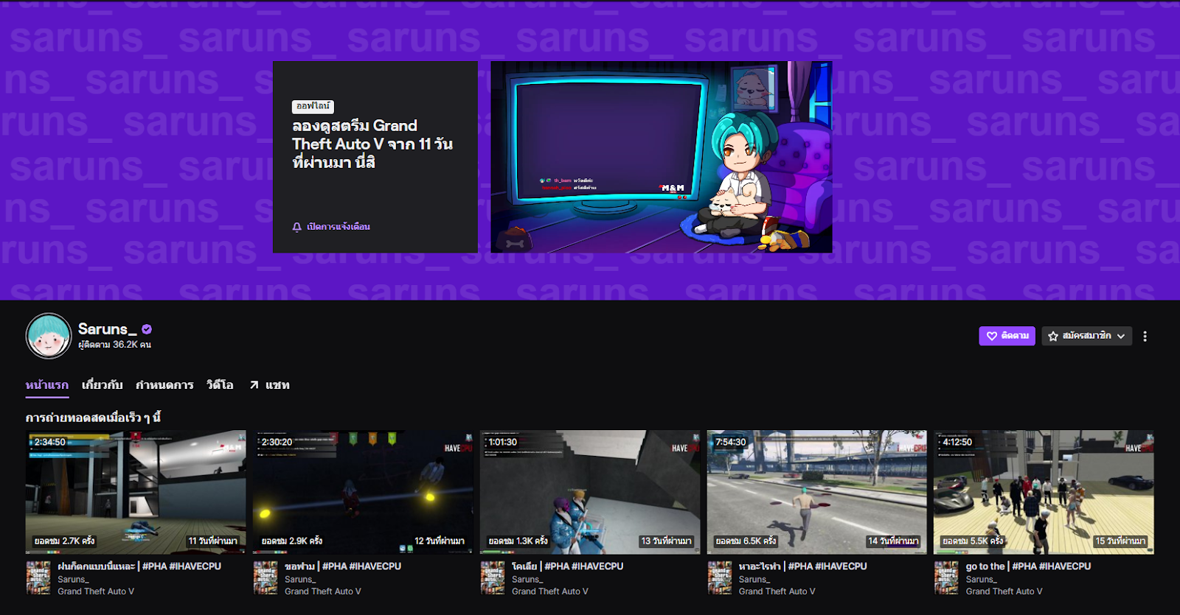This screenshot has height=615, width=1180.
Task: Open the โคเลีย video title
Action: (x=568, y=566)
